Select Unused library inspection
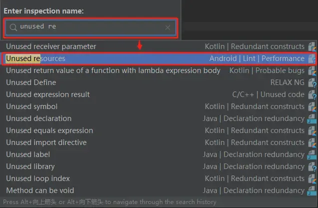This screenshot has width=318, height=208. 31,166
